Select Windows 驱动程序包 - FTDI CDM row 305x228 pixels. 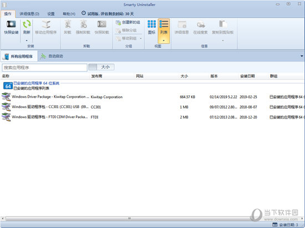click(152, 117)
